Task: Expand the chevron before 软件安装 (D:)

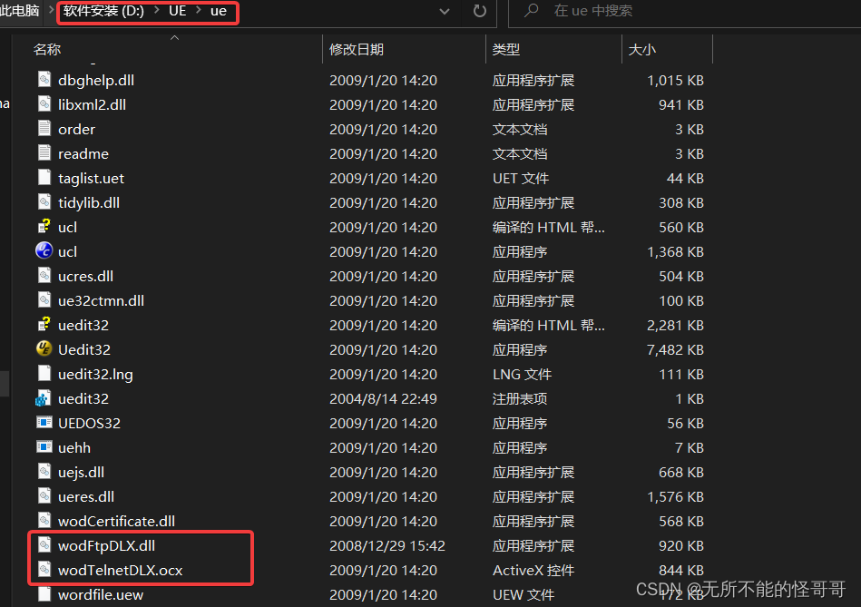Action: click(51, 10)
